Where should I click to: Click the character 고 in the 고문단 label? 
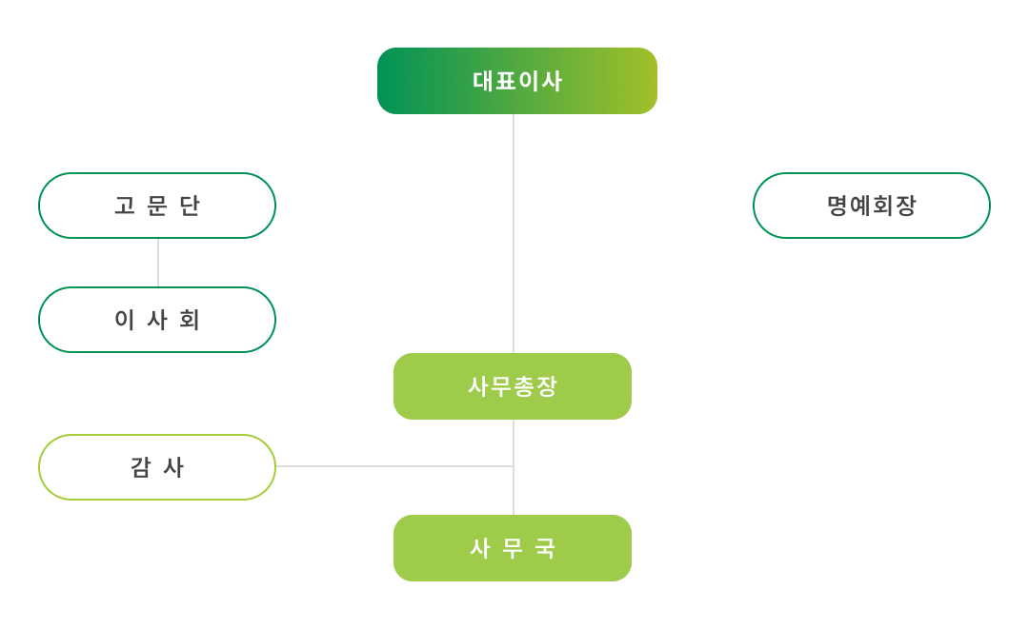coord(125,206)
